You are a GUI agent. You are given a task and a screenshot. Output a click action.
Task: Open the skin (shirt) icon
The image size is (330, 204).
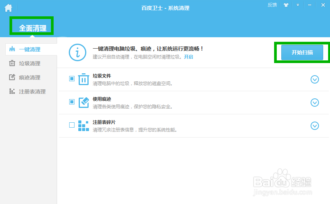coord(286,5)
